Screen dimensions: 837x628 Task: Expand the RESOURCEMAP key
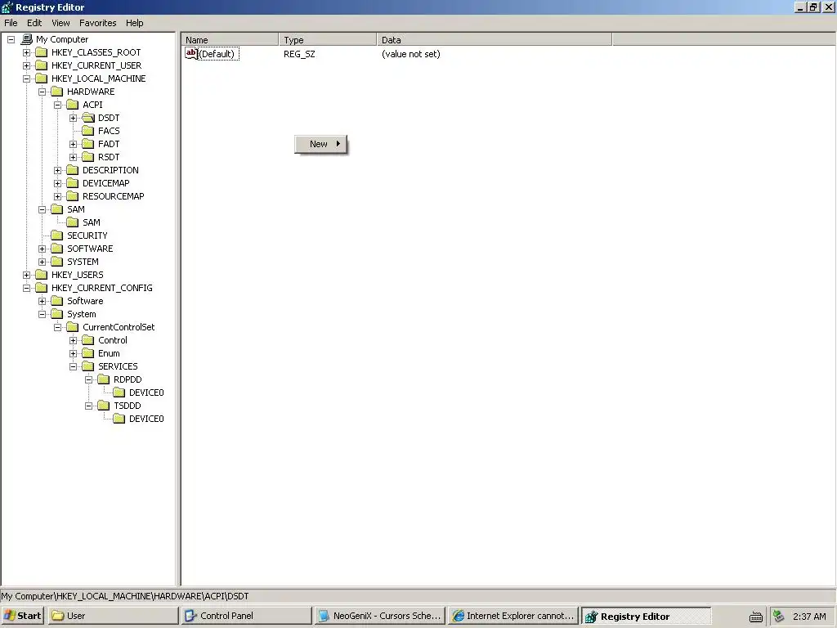click(58, 196)
